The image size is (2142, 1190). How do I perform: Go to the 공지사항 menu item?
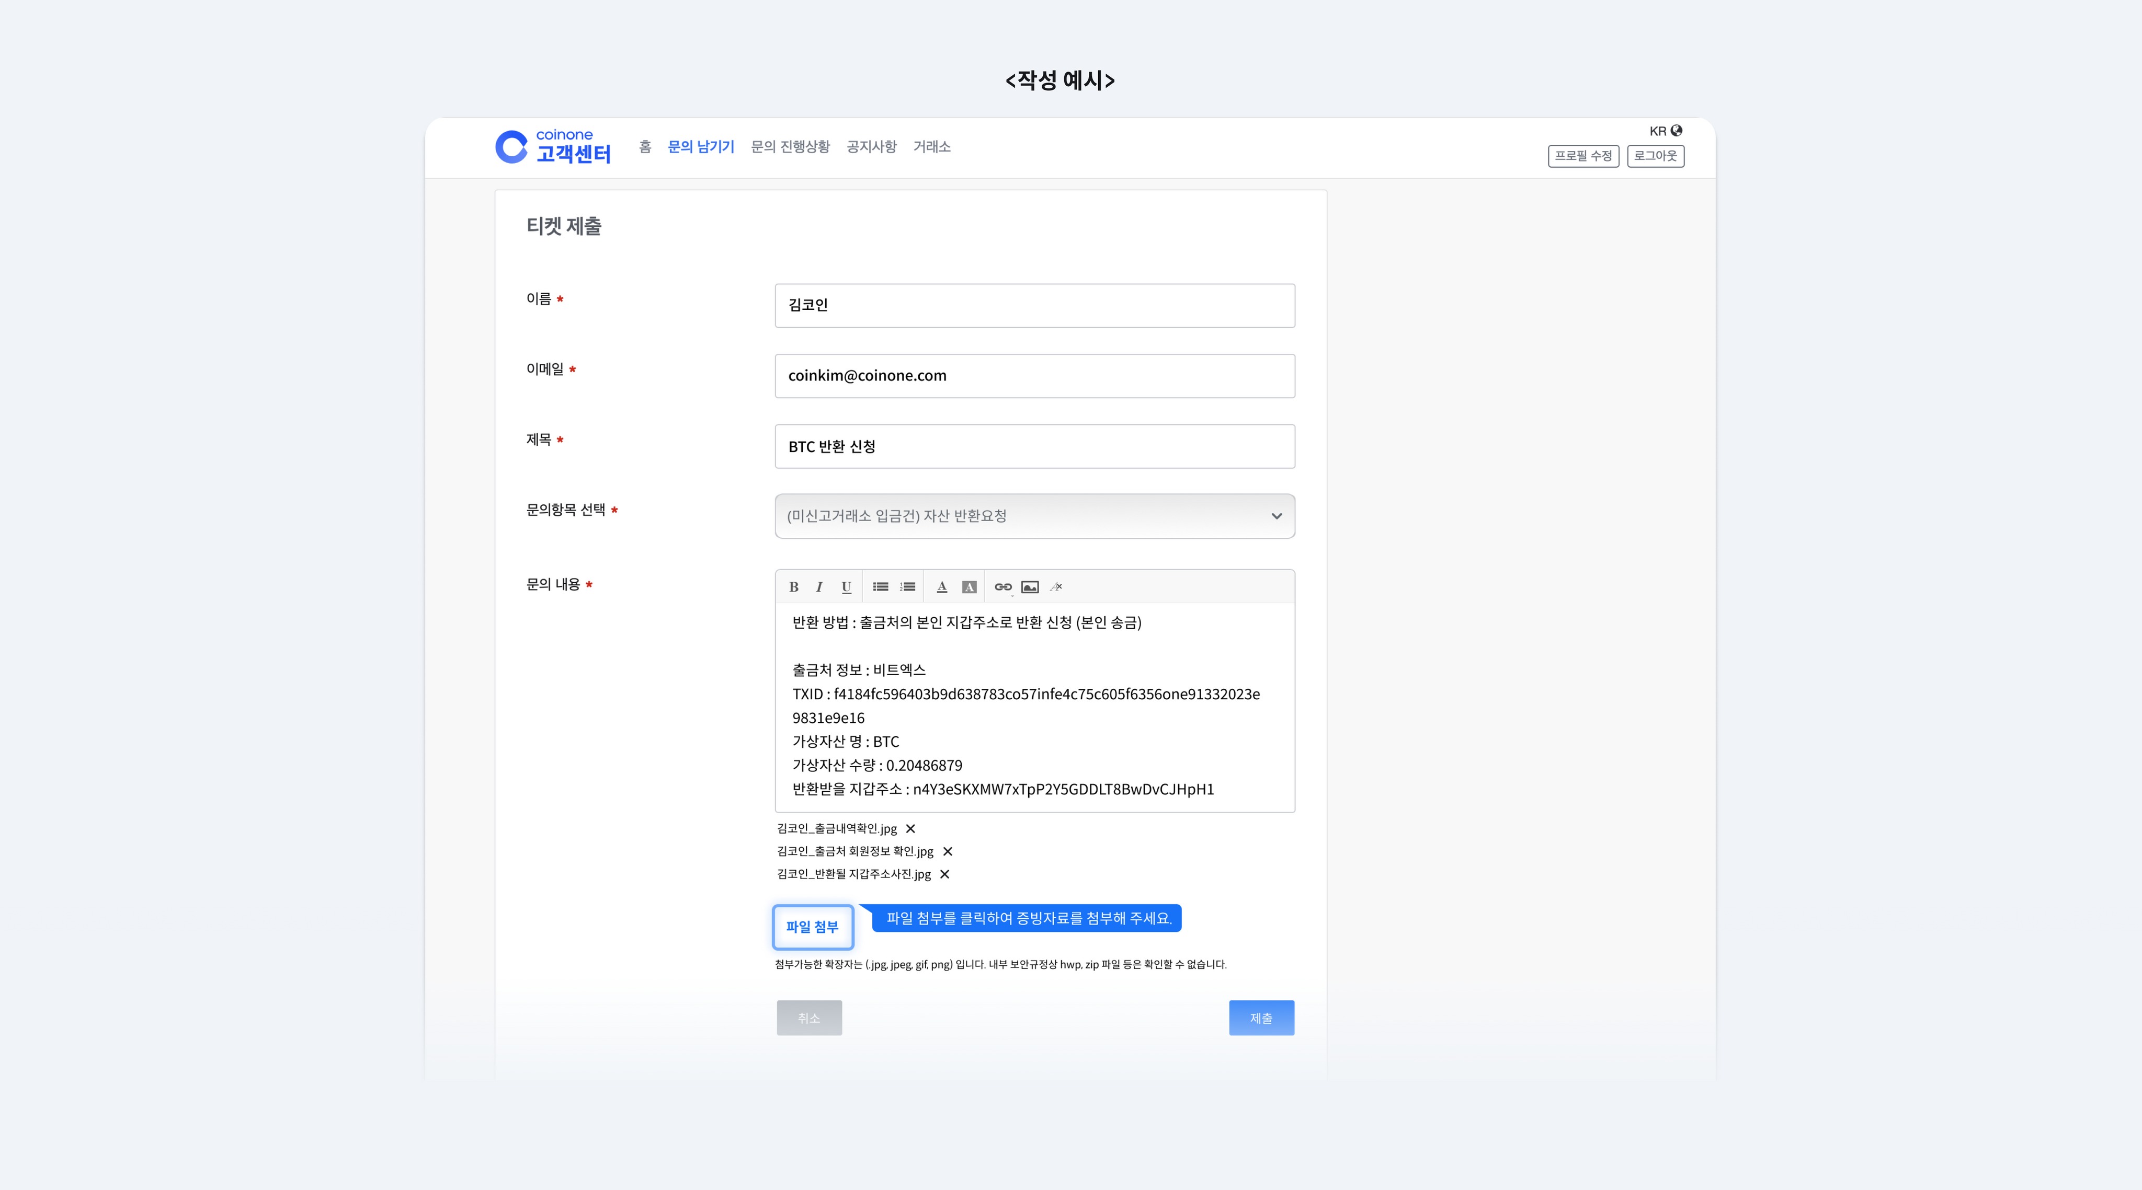tap(871, 147)
